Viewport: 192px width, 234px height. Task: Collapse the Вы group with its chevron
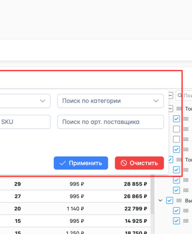point(160,200)
